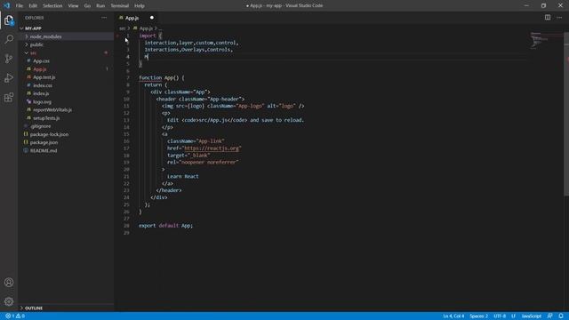This screenshot has height=320, width=569.
Task: Select App.js in the file tree
Action: point(40,69)
